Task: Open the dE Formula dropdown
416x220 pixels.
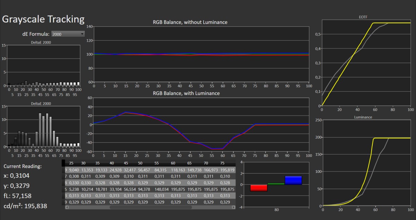Action: click(x=68, y=34)
